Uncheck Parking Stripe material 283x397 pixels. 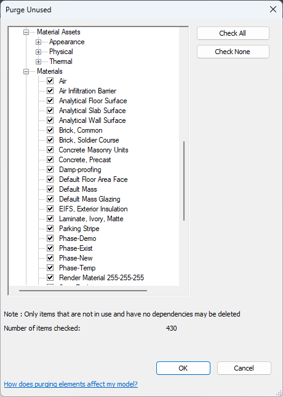[x=50, y=229]
